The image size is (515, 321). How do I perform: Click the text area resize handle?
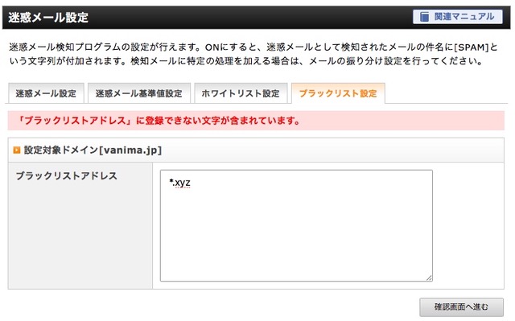(x=429, y=278)
